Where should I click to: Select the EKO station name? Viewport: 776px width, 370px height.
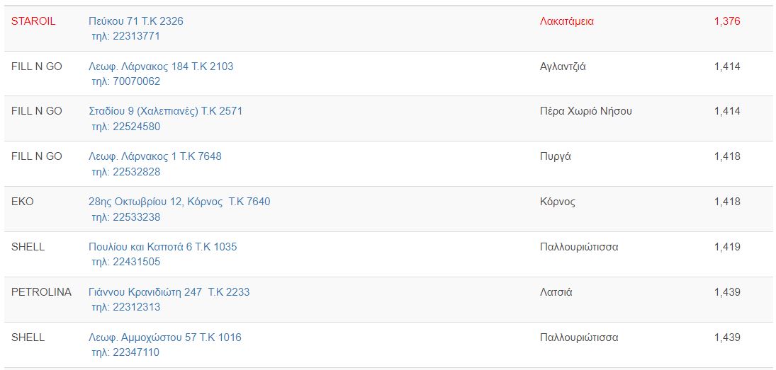pyautogui.click(x=23, y=202)
